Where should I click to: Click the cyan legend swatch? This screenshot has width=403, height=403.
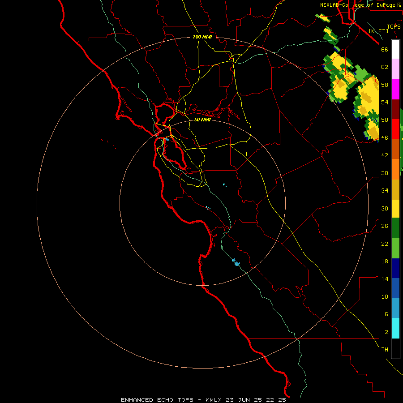tap(395, 328)
